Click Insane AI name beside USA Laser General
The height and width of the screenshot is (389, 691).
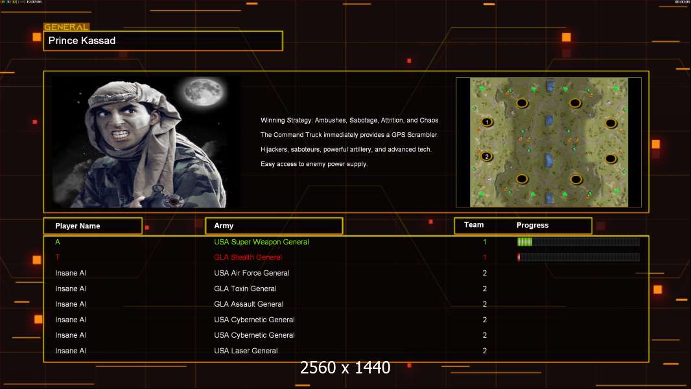click(x=71, y=351)
